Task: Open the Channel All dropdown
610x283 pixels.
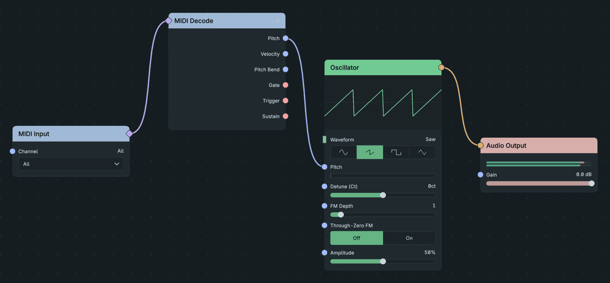Action: pyautogui.click(x=71, y=164)
